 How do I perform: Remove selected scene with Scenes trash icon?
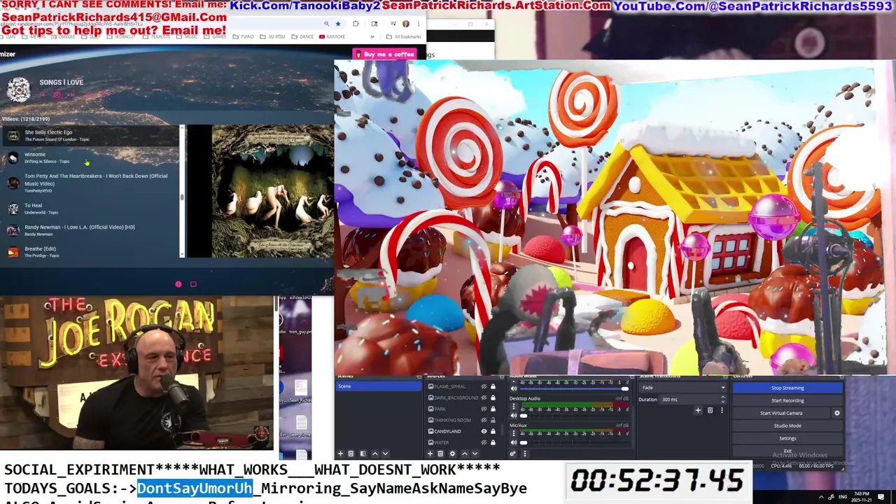point(351,454)
